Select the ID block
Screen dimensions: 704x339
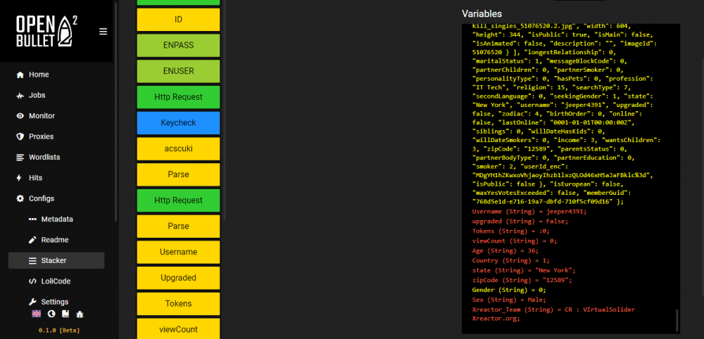click(x=178, y=20)
